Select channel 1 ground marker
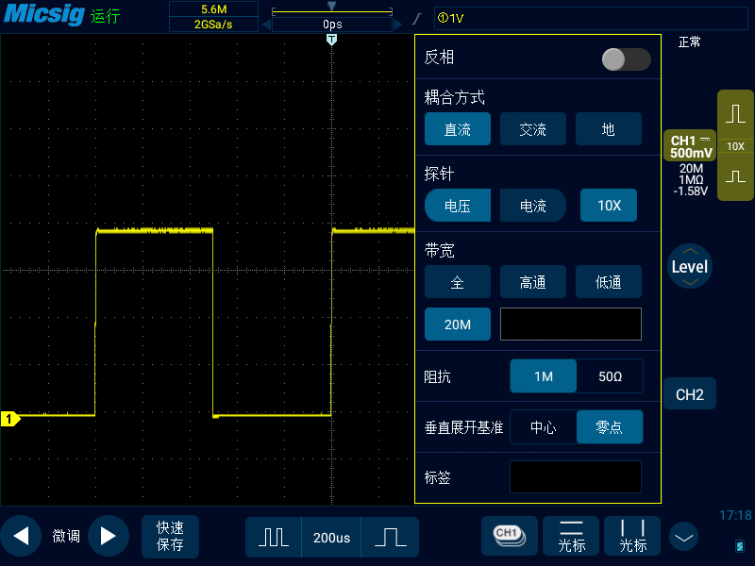Viewport: 755px width, 566px height. pos(9,419)
